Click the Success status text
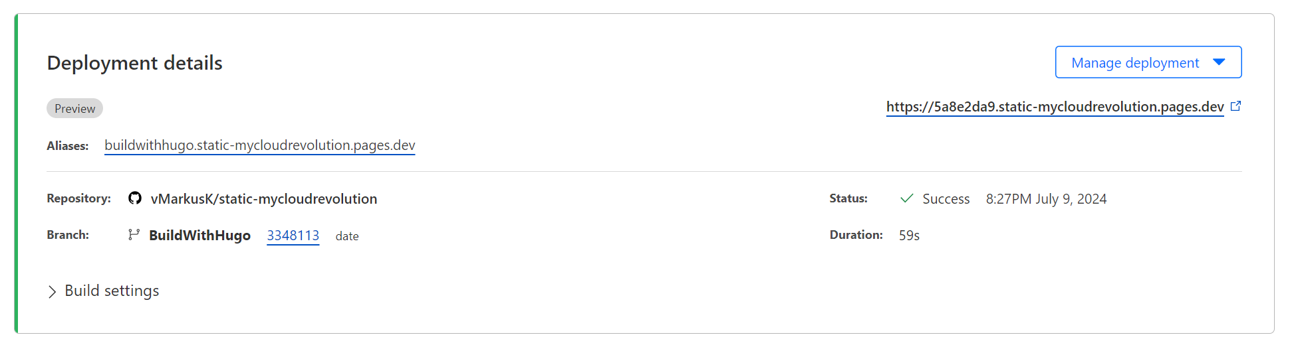Image resolution: width=1290 pixels, height=351 pixels. pos(946,199)
